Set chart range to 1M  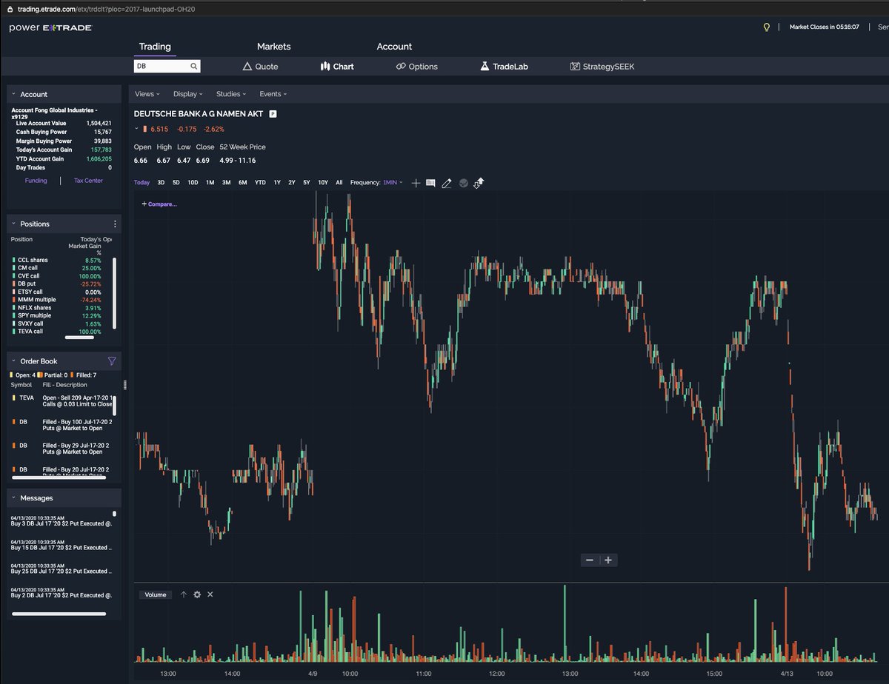tap(210, 182)
